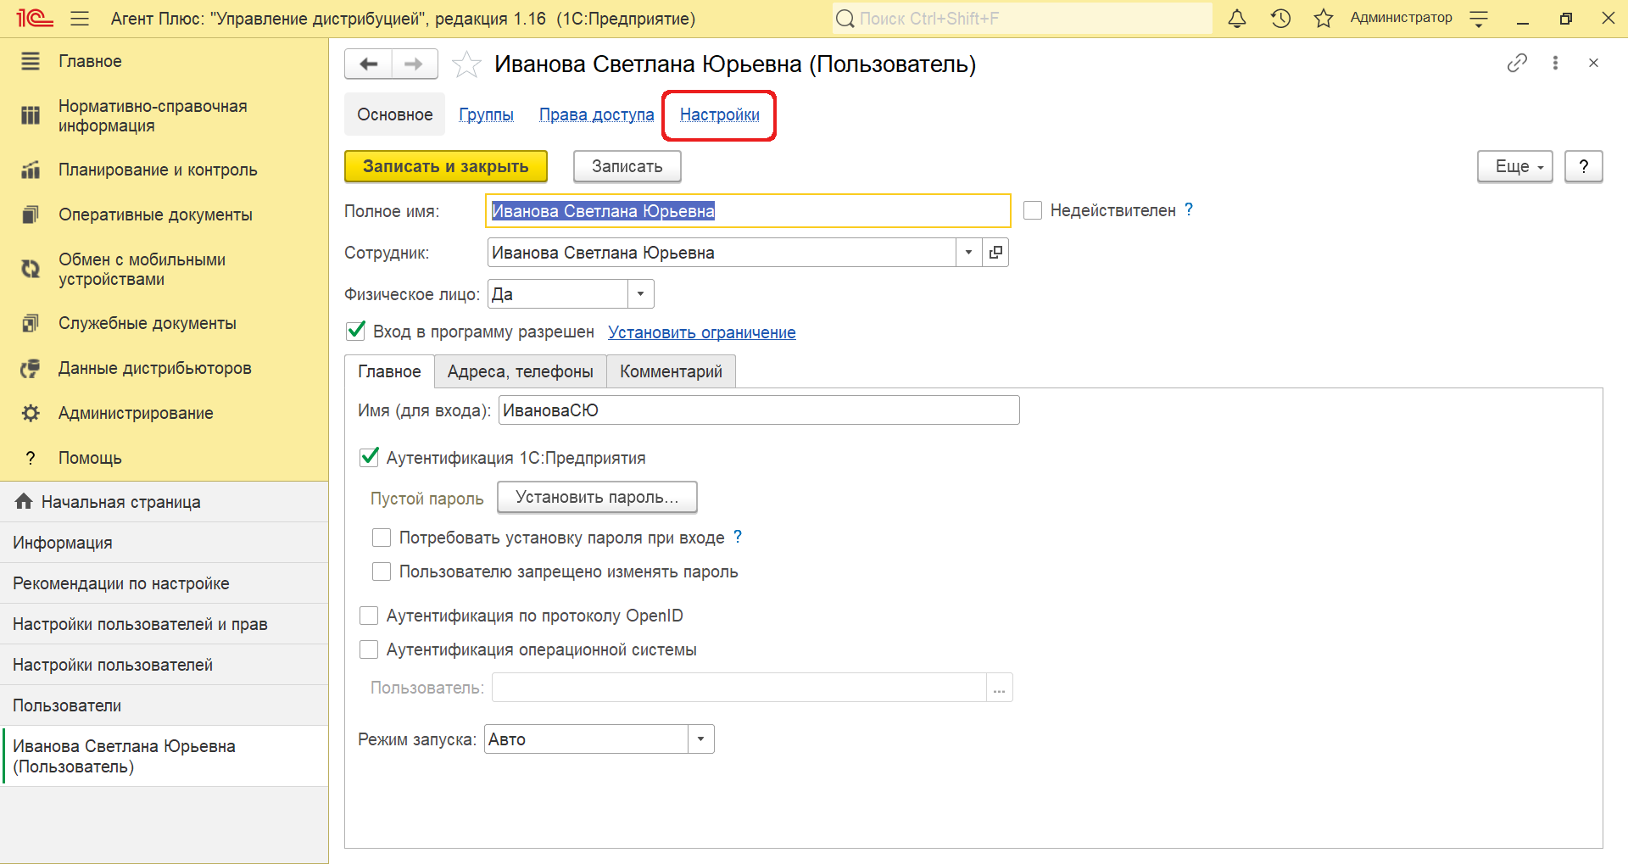
Task: Switch to Комментарий tab
Action: pos(671,371)
